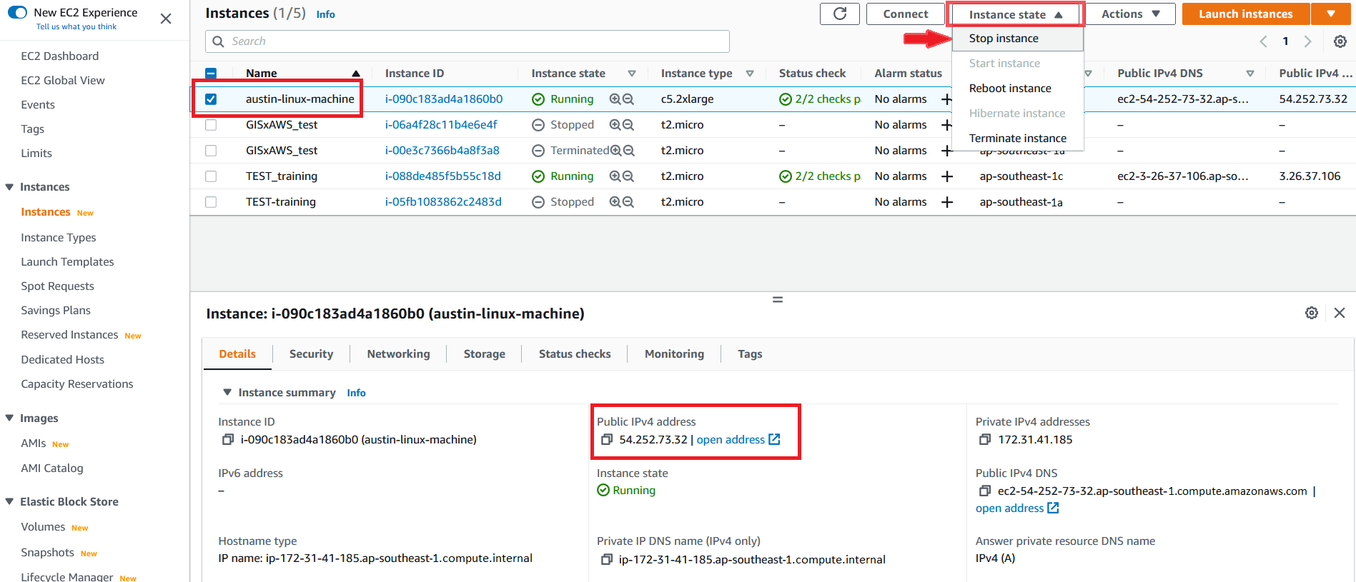Collapse Elastic Block Store sidebar section

tap(9, 502)
